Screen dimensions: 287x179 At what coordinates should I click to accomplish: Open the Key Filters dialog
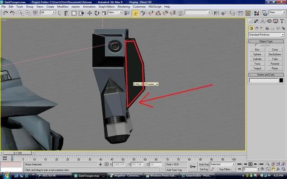click(226, 169)
